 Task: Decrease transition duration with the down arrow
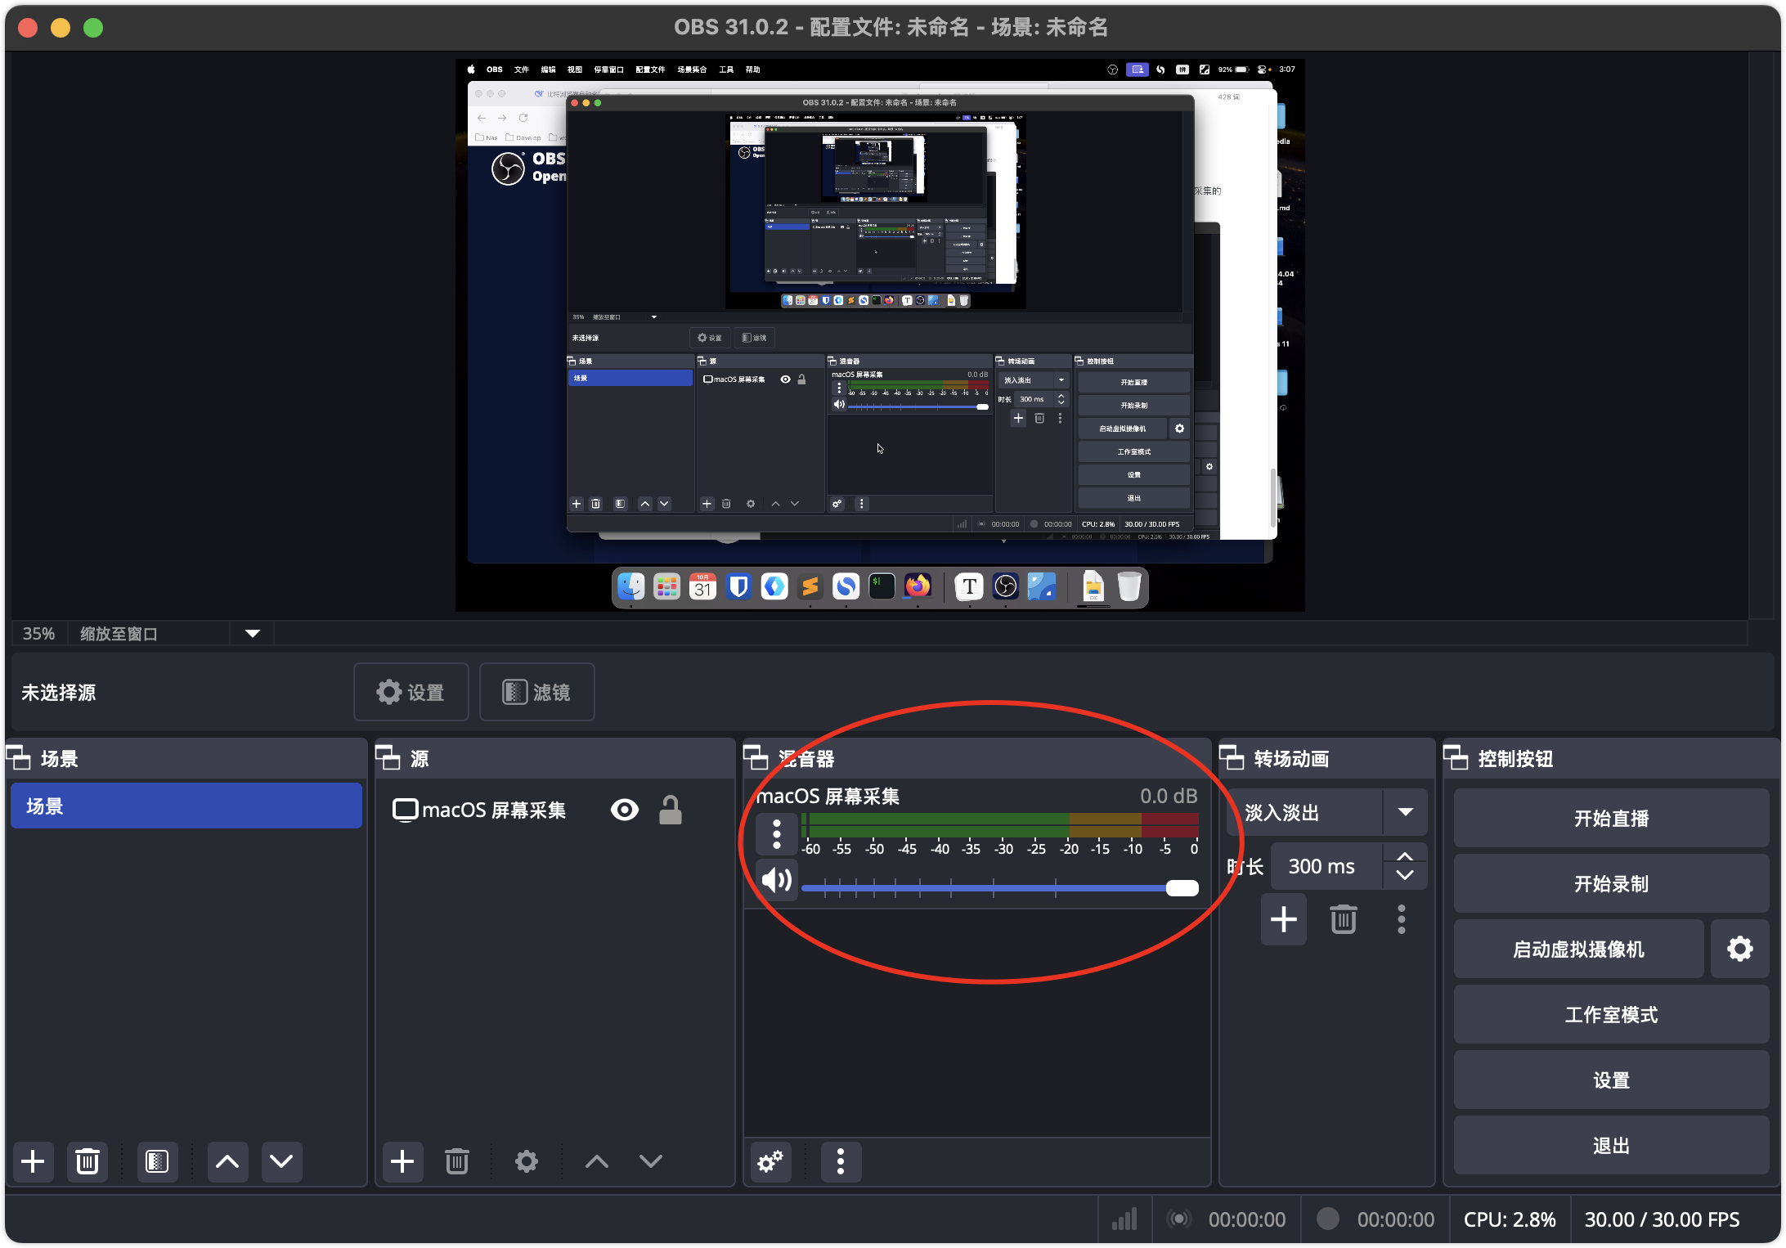coord(1405,875)
